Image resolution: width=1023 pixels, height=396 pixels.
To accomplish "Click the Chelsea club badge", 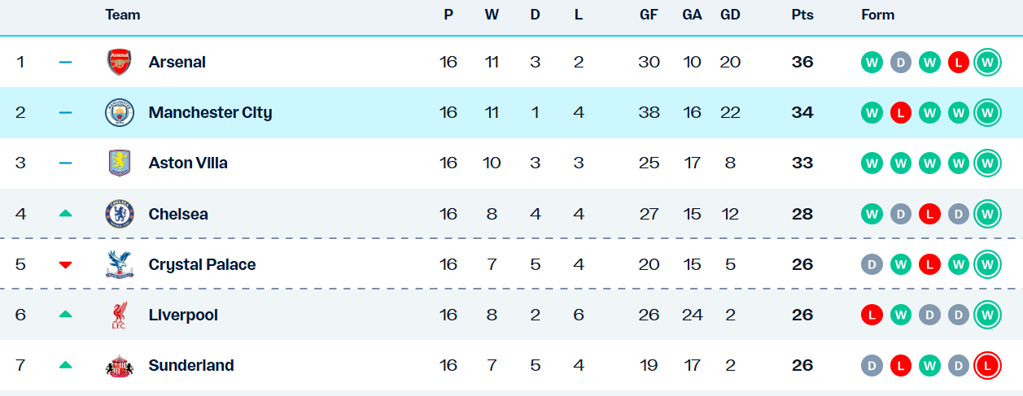I will (120, 215).
